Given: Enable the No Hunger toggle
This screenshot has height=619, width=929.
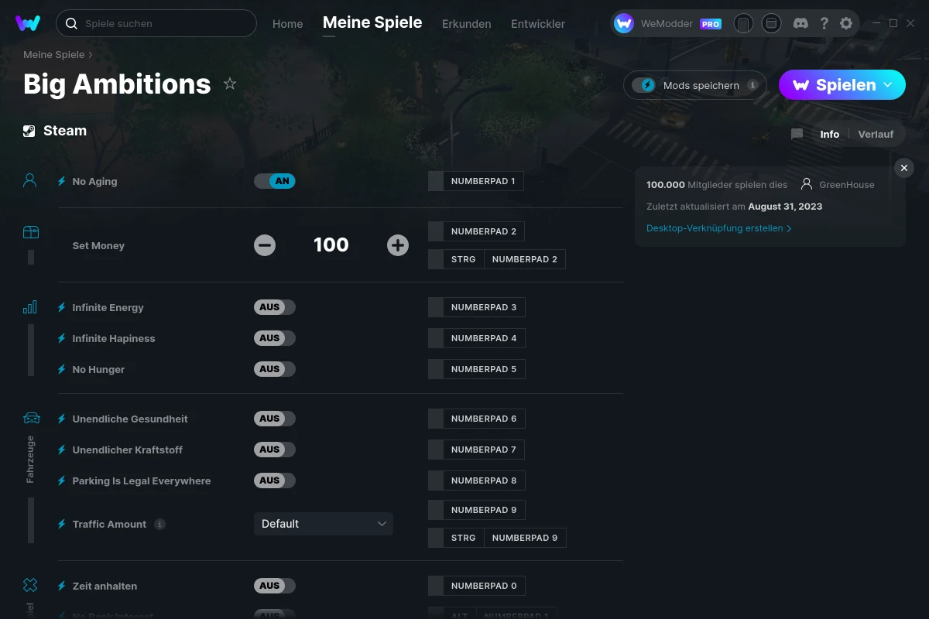Looking at the screenshot, I should click(x=275, y=369).
